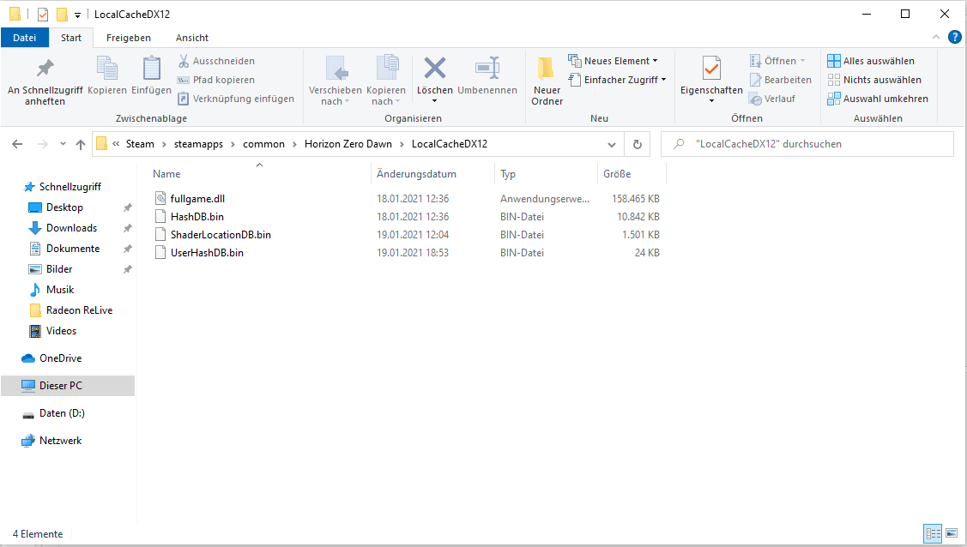The image size is (967, 547).
Task: Click Nichts auswählen
Action: point(874,80)
